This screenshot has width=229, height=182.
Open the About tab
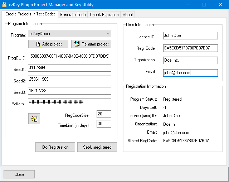tap(128, 15)
